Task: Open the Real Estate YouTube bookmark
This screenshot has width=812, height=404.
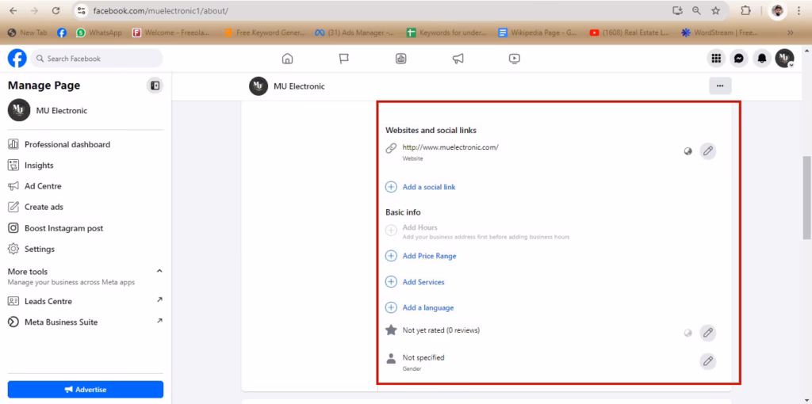Action: point(630,32)
